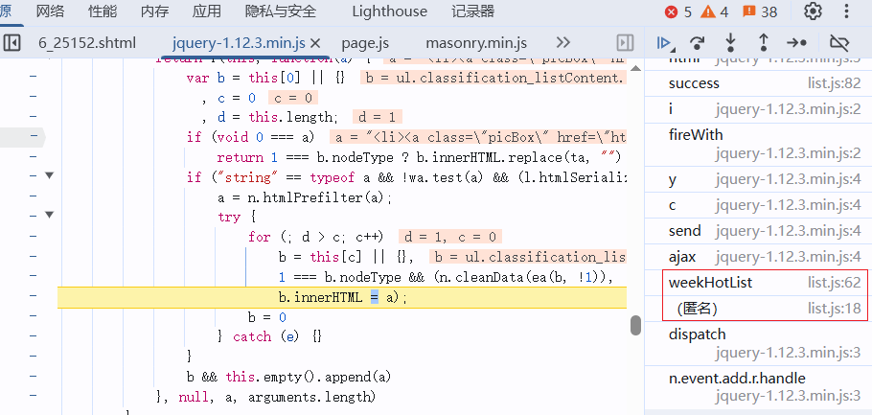The width and height of the screenshot is (872, 415).
Task: Open the DevTools three-dot menu
Action: tap(846, 12)
